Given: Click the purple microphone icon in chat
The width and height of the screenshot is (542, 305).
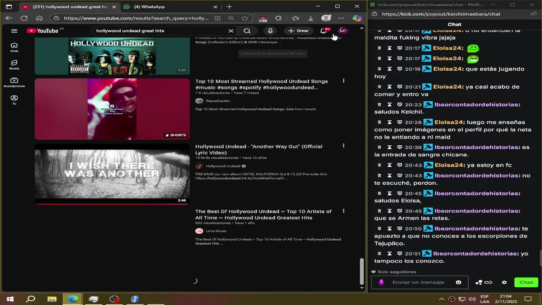Looking at the screenshot, I should tap(381, 283).
